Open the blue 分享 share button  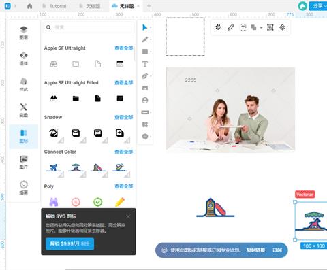coord(318,6)
